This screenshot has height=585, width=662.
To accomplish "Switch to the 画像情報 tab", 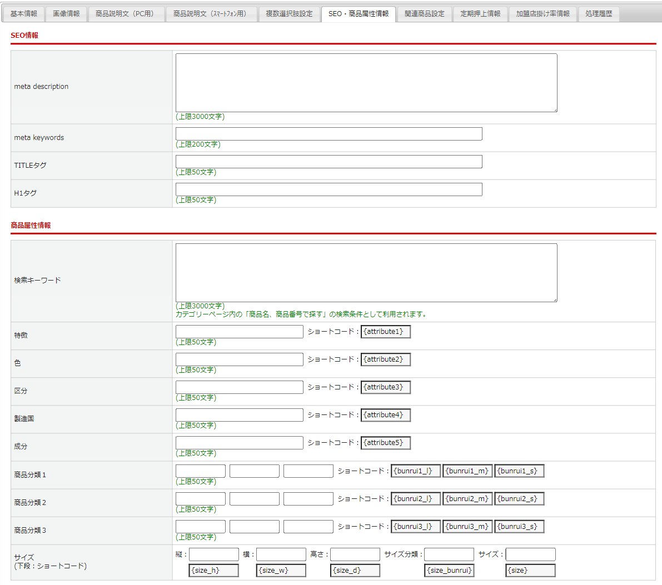I will [x=66, y=14].
